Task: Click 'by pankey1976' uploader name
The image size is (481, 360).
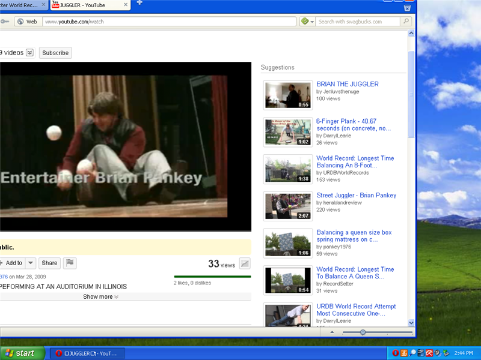Action: pos(334,247)
